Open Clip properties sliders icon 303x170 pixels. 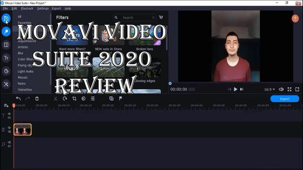[x=93, y=99]
